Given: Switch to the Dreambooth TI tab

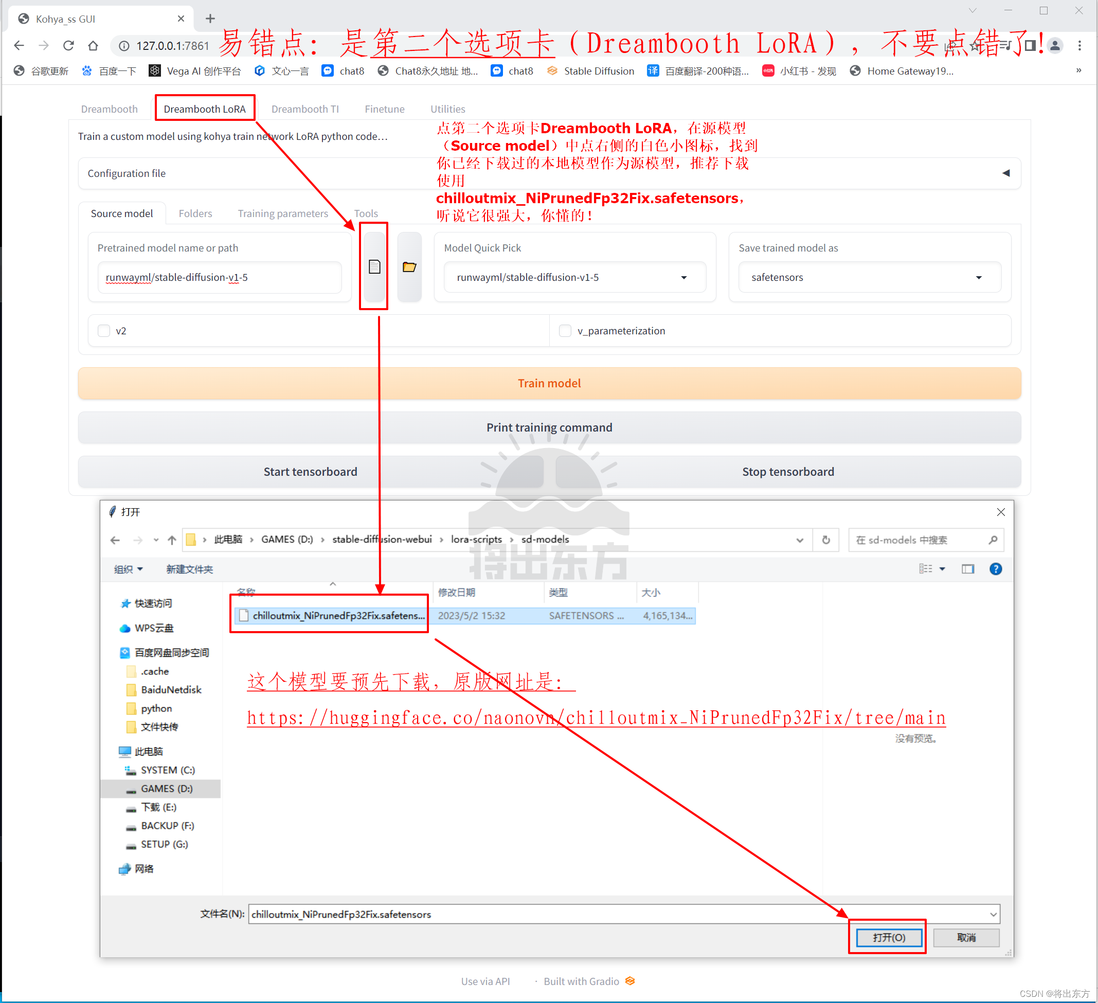Looking at the screenshot, I should (x=305, y=109).
